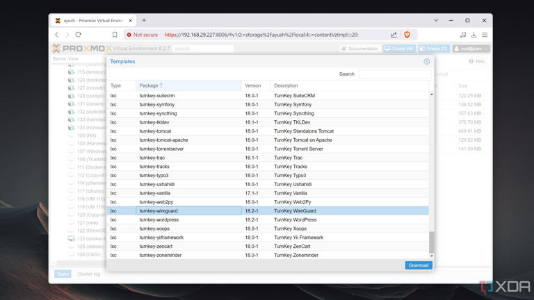Close the Proxmox browser tab
This screenshot has height=300, width=534.
131,21
